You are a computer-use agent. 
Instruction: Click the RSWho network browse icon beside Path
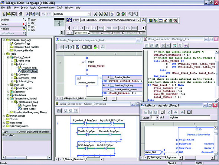[143, 20]
